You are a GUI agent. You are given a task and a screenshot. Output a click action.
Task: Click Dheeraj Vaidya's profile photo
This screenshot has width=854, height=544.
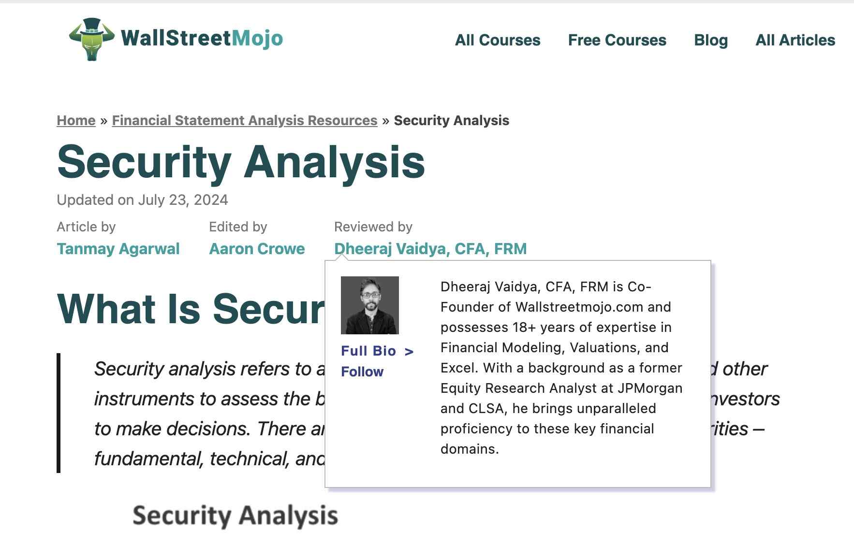370,305
